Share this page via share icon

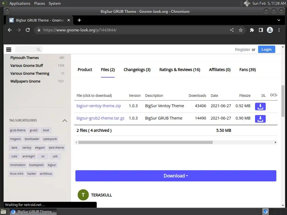pos(232,30)
